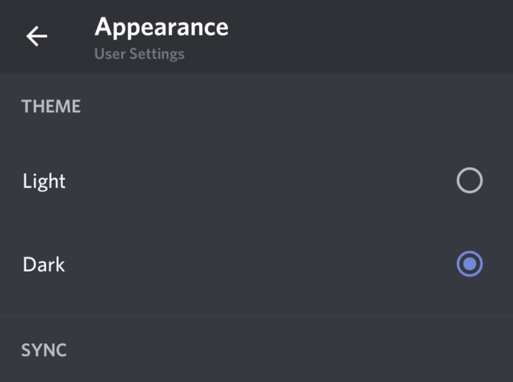Click the Dark option row
Viewport: 513px width, 382px height.
[256, 265]
